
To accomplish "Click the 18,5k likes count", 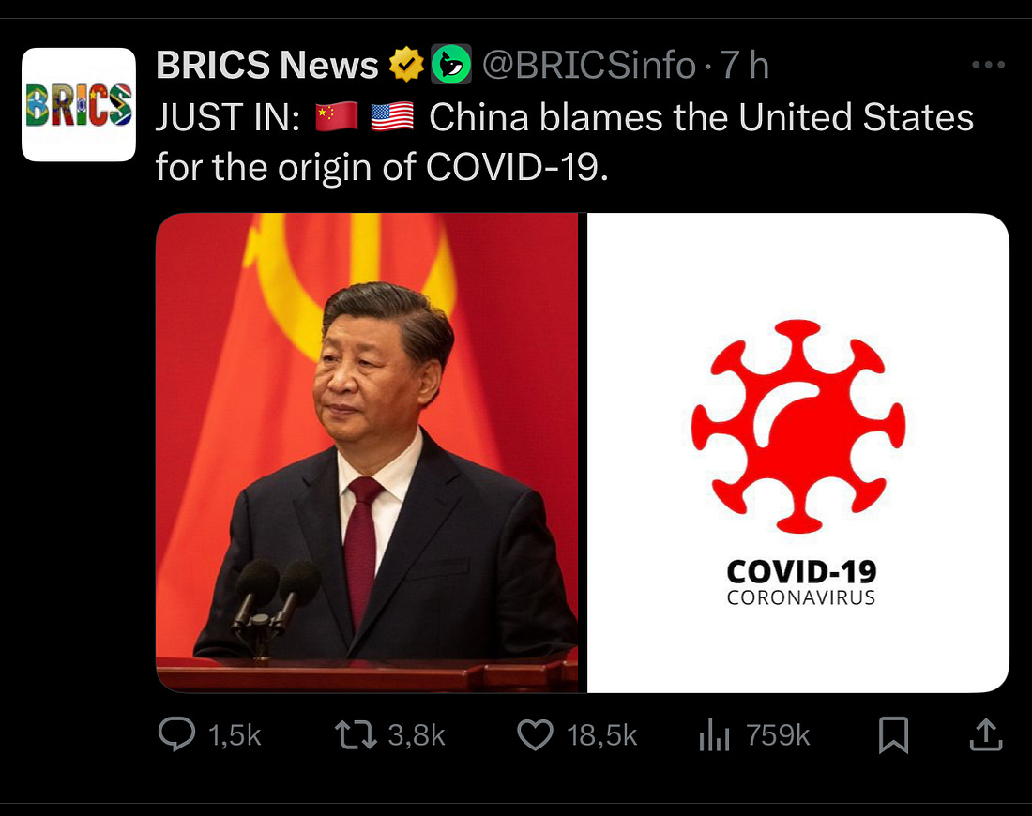I will click(x=602, y=735).
